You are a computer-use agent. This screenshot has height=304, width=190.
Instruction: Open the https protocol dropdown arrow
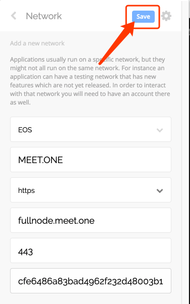coord(160,191)
